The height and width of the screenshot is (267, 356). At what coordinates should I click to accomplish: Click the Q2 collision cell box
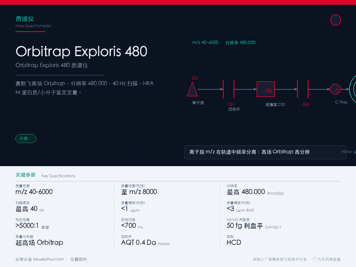pos(266,89)
